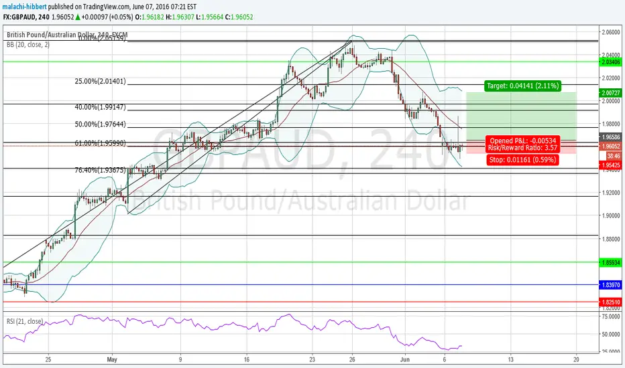This screenshot has height=368, width=625.
Task: Click the red Stop: 0.01161 (0.59%) label
Action: 522,160
